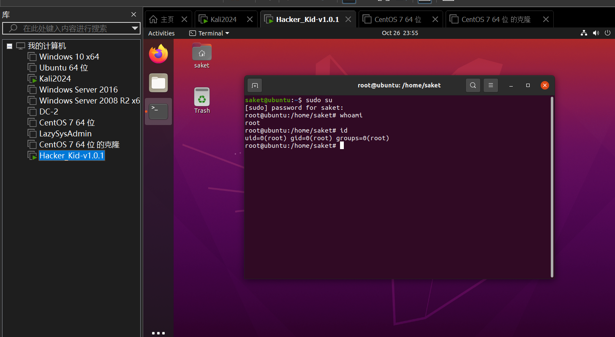Screen dimensions: 615x337
Task: Close the 主页 tab
Action: [184, 19]
